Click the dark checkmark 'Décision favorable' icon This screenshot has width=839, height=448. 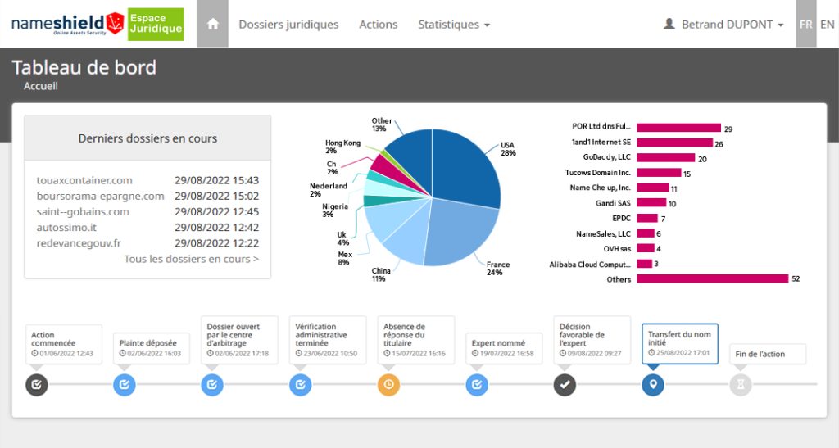pyautogui.click(x=565, y=384)
